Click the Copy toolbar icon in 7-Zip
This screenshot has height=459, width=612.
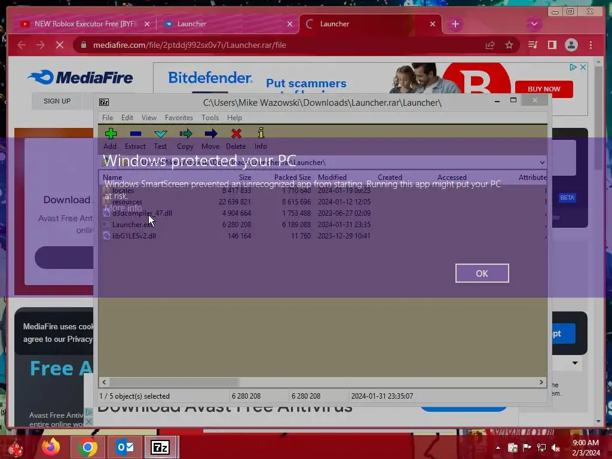click(185, 139)
